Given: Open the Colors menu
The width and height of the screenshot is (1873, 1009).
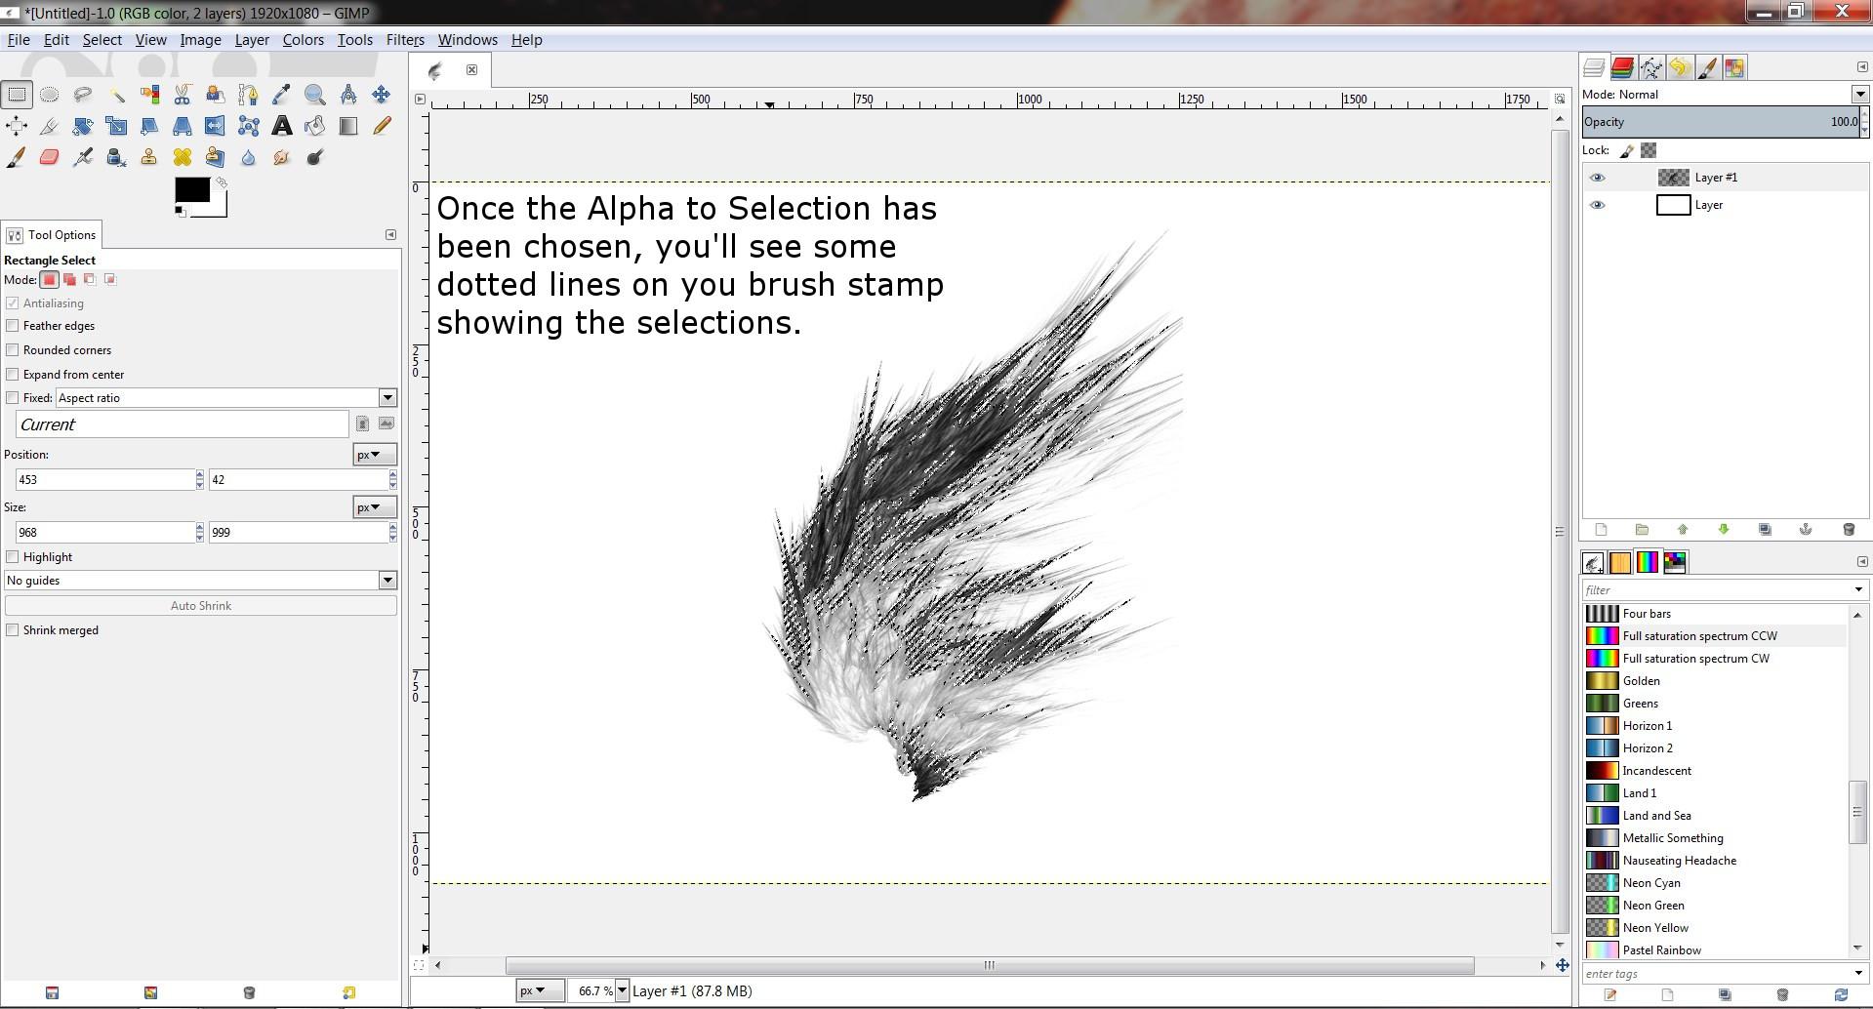Looking at the screenshot, I should pos(304,40).
